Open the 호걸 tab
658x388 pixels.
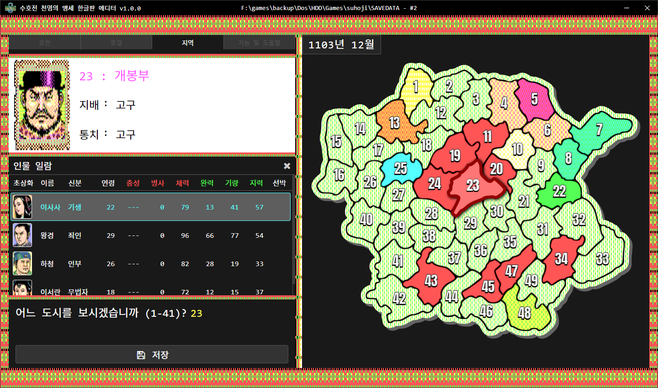(116, 43)
